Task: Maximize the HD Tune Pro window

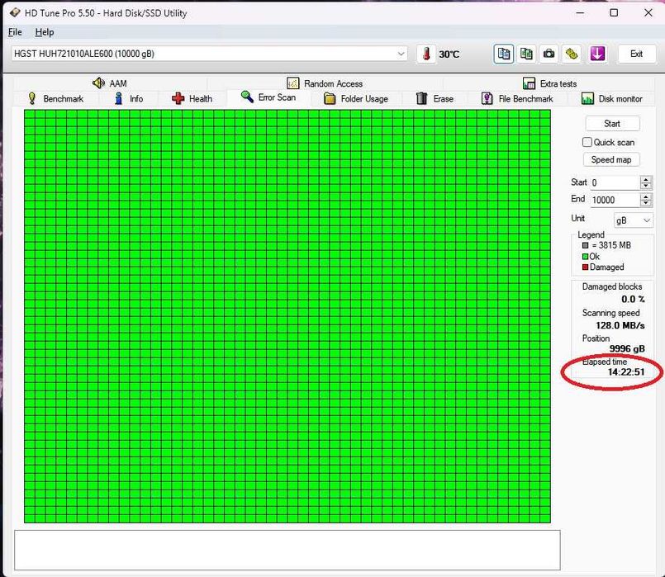Action: (614, 12)
